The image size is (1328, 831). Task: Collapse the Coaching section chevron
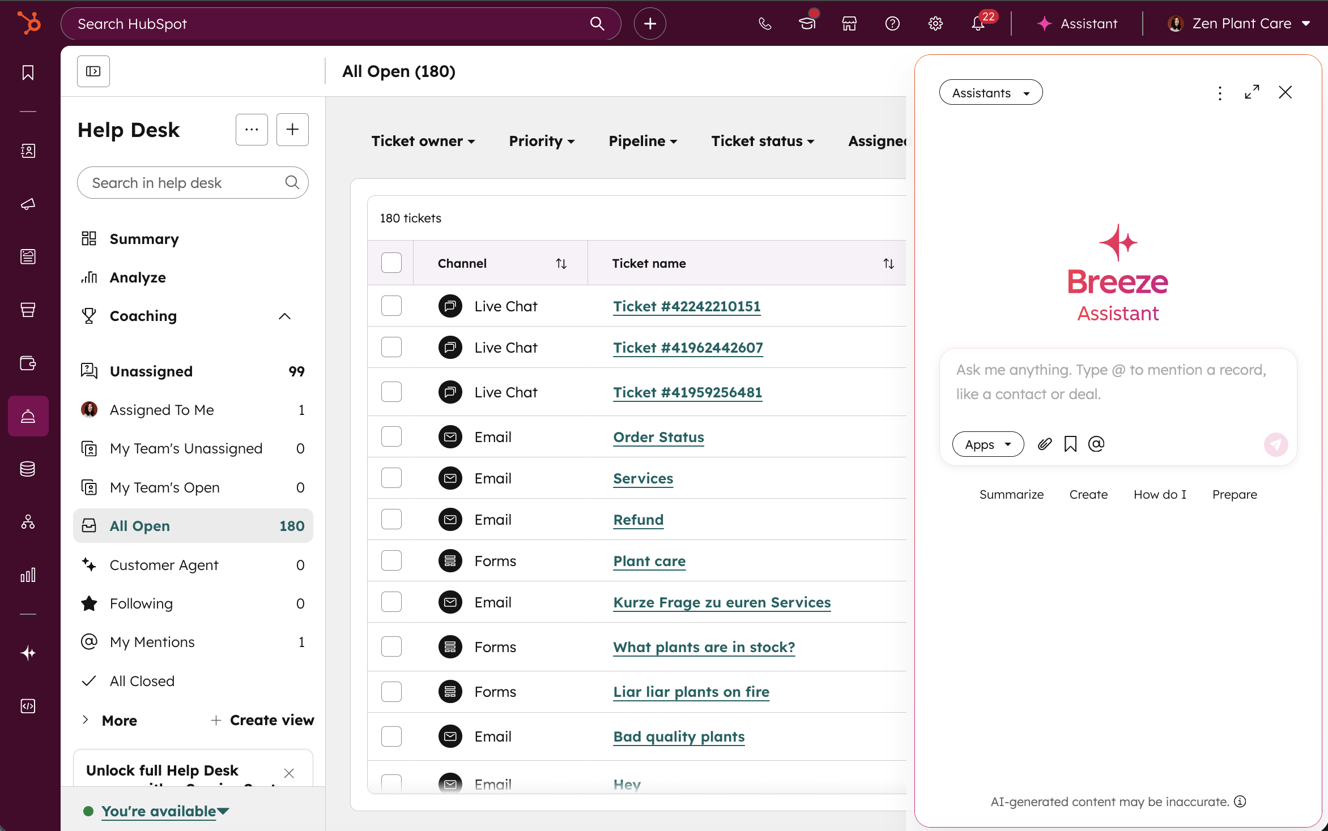point(285,316)
